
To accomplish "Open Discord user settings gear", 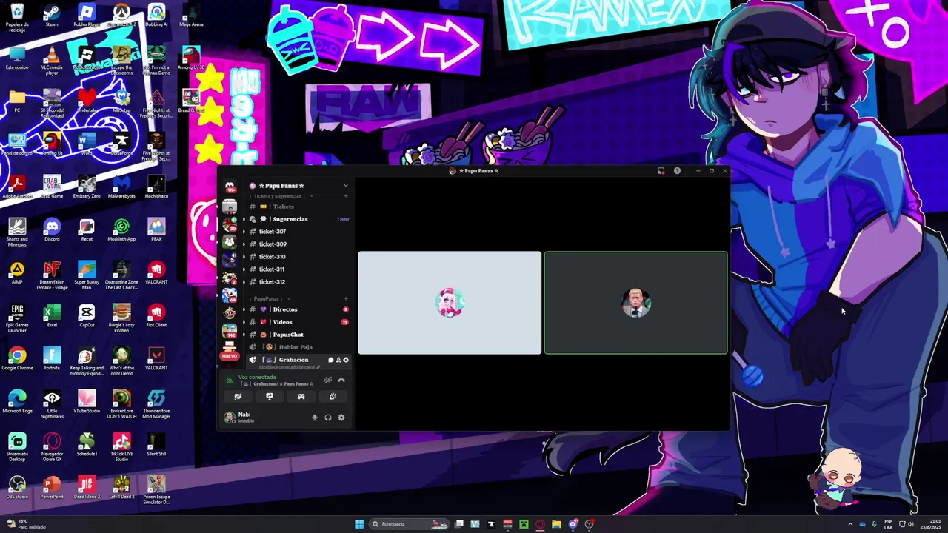I will (x=341, y=418).
